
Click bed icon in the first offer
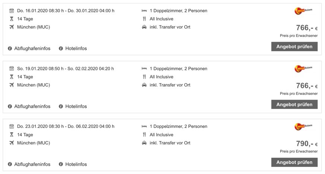coord(144,10)
